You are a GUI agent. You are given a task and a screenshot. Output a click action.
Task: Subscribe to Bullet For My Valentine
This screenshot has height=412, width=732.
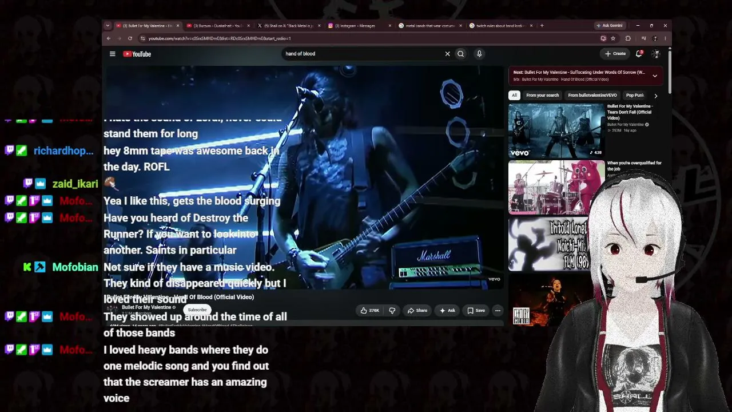[197, 310]
